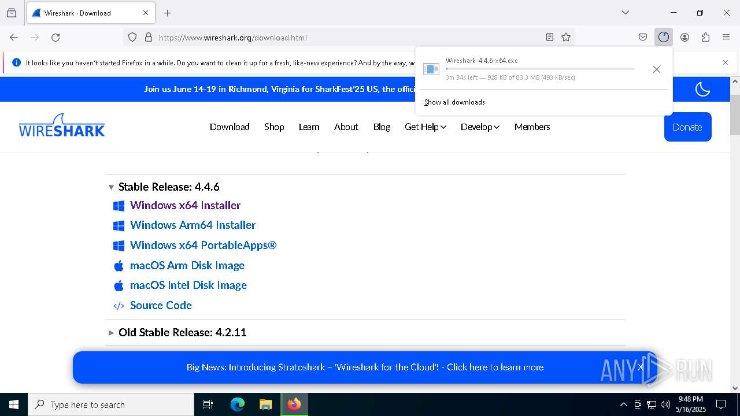The width and height of the screenshot is (740, 416).
Task: Open the extensions puzzle icon
Action: click(x=705, y=37)
